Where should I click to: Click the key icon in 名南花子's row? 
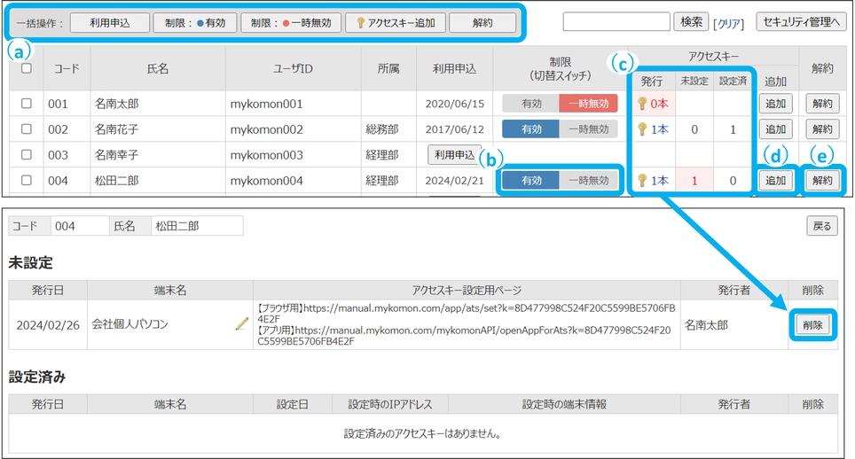point(642,129)
